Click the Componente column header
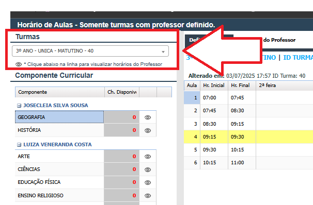Image resolution: width=313 pixels, height=205 pixels. tap(60, 92)
